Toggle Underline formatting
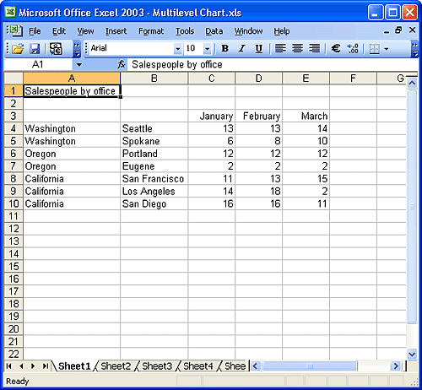This screenshot has width=422, height=390. tap(258, 49)
